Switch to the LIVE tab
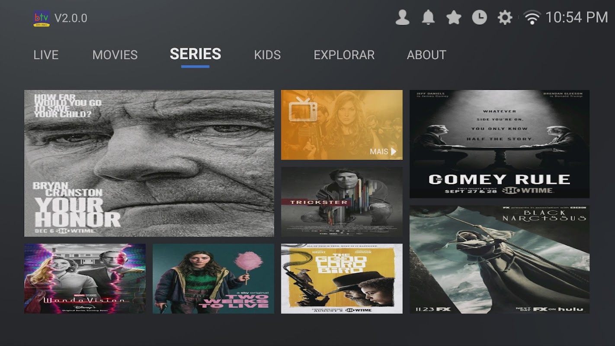Viewport: 615px width, 346px height. pyautogui.click(x=46, y=55)
